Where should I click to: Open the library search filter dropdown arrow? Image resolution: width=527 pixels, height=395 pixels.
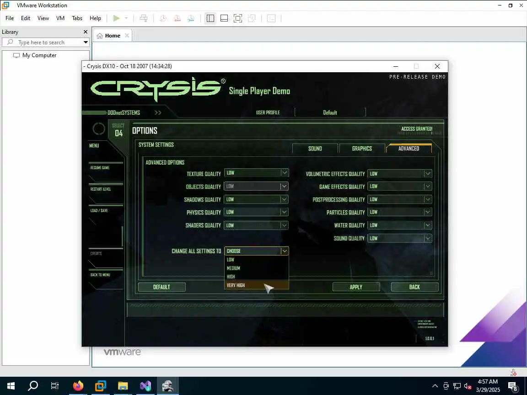click(86, 43)
